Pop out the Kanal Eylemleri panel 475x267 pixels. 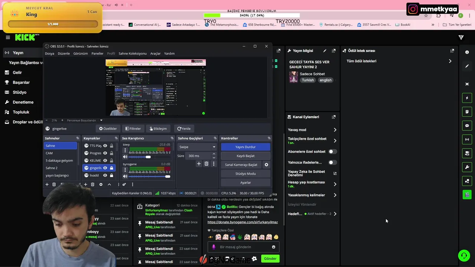coord(334,117)
